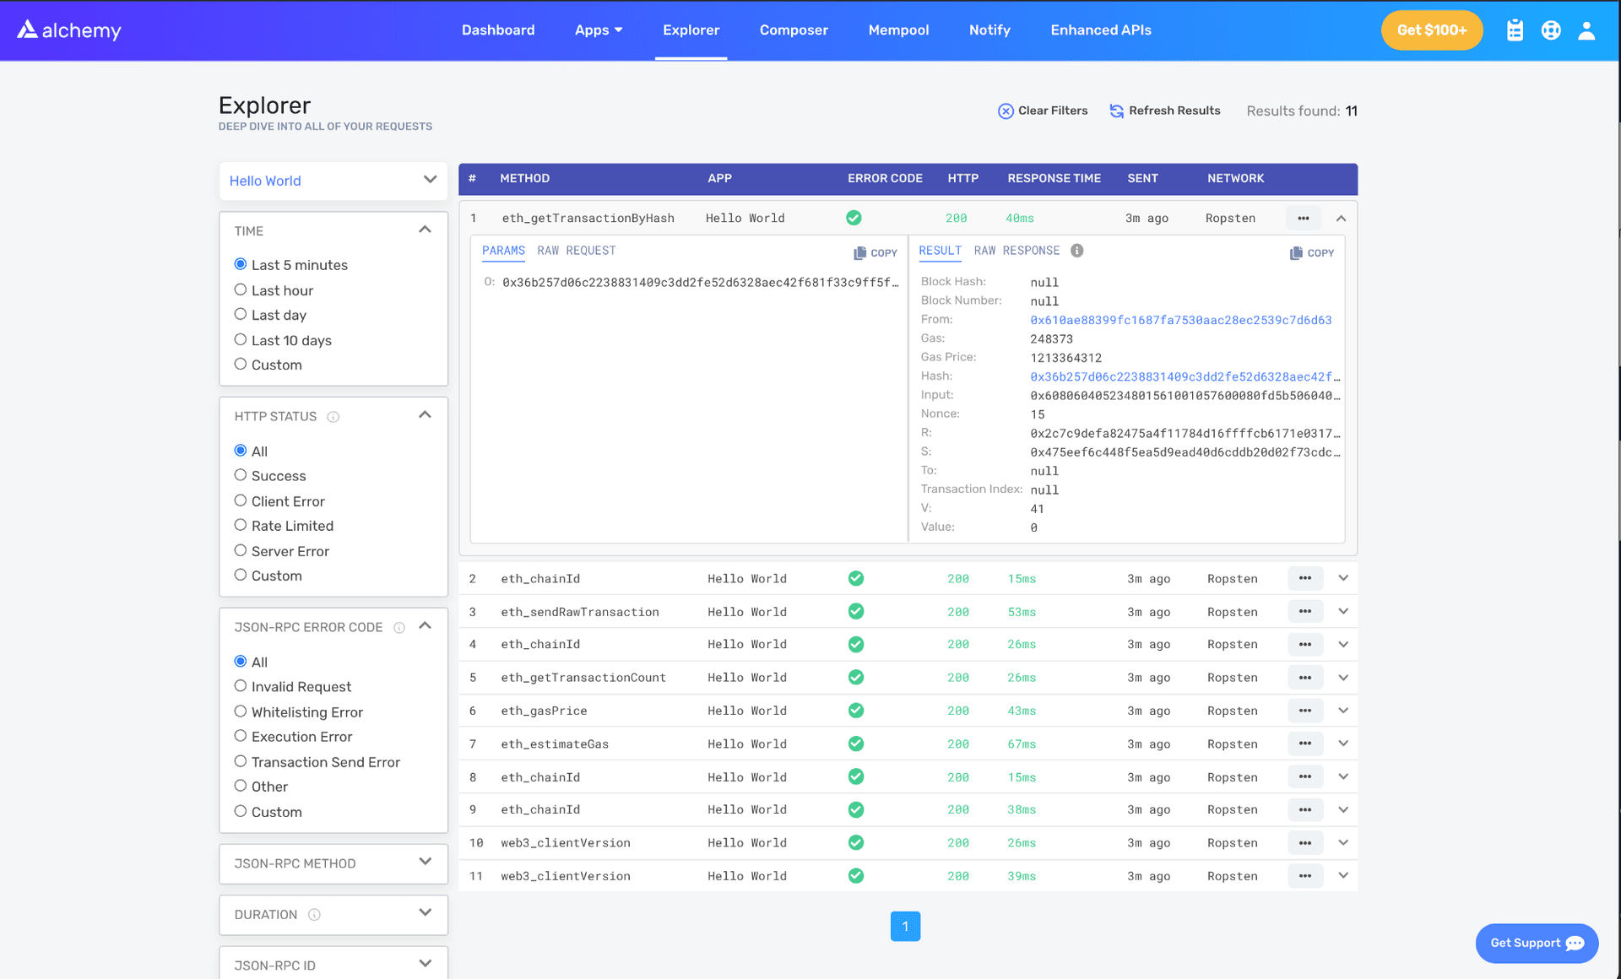Click the expand chevron icon for row 2
Image resolution: width=1621 pixels, height=979 pixels.
[1343, 579]
